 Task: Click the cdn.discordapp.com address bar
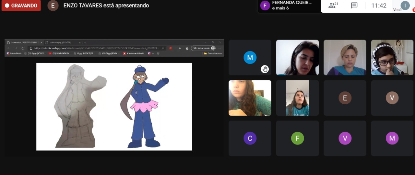pyautogui.click(x=97, y=48)
